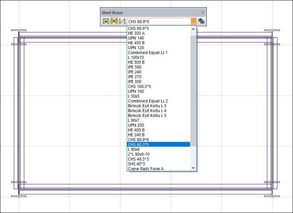293x213 pixels.
Task: Select UPN 140 section
Action: click(136, 38)
